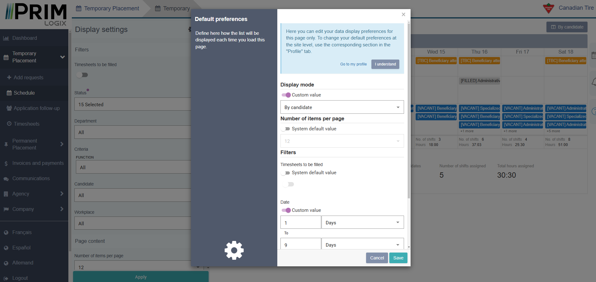Click the Application follow-up people icon

click(x=9, y=108)
